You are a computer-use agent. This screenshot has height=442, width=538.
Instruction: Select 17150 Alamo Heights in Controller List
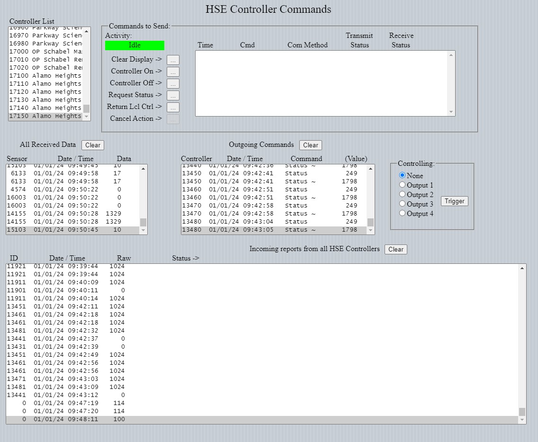pyautogui.click(x=45, y=116)
